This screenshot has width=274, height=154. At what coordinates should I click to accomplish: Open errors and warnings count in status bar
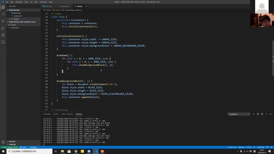[23, 147]
